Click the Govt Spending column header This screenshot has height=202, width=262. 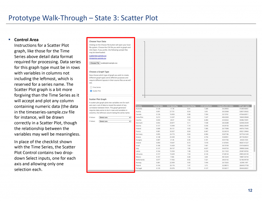172,106
